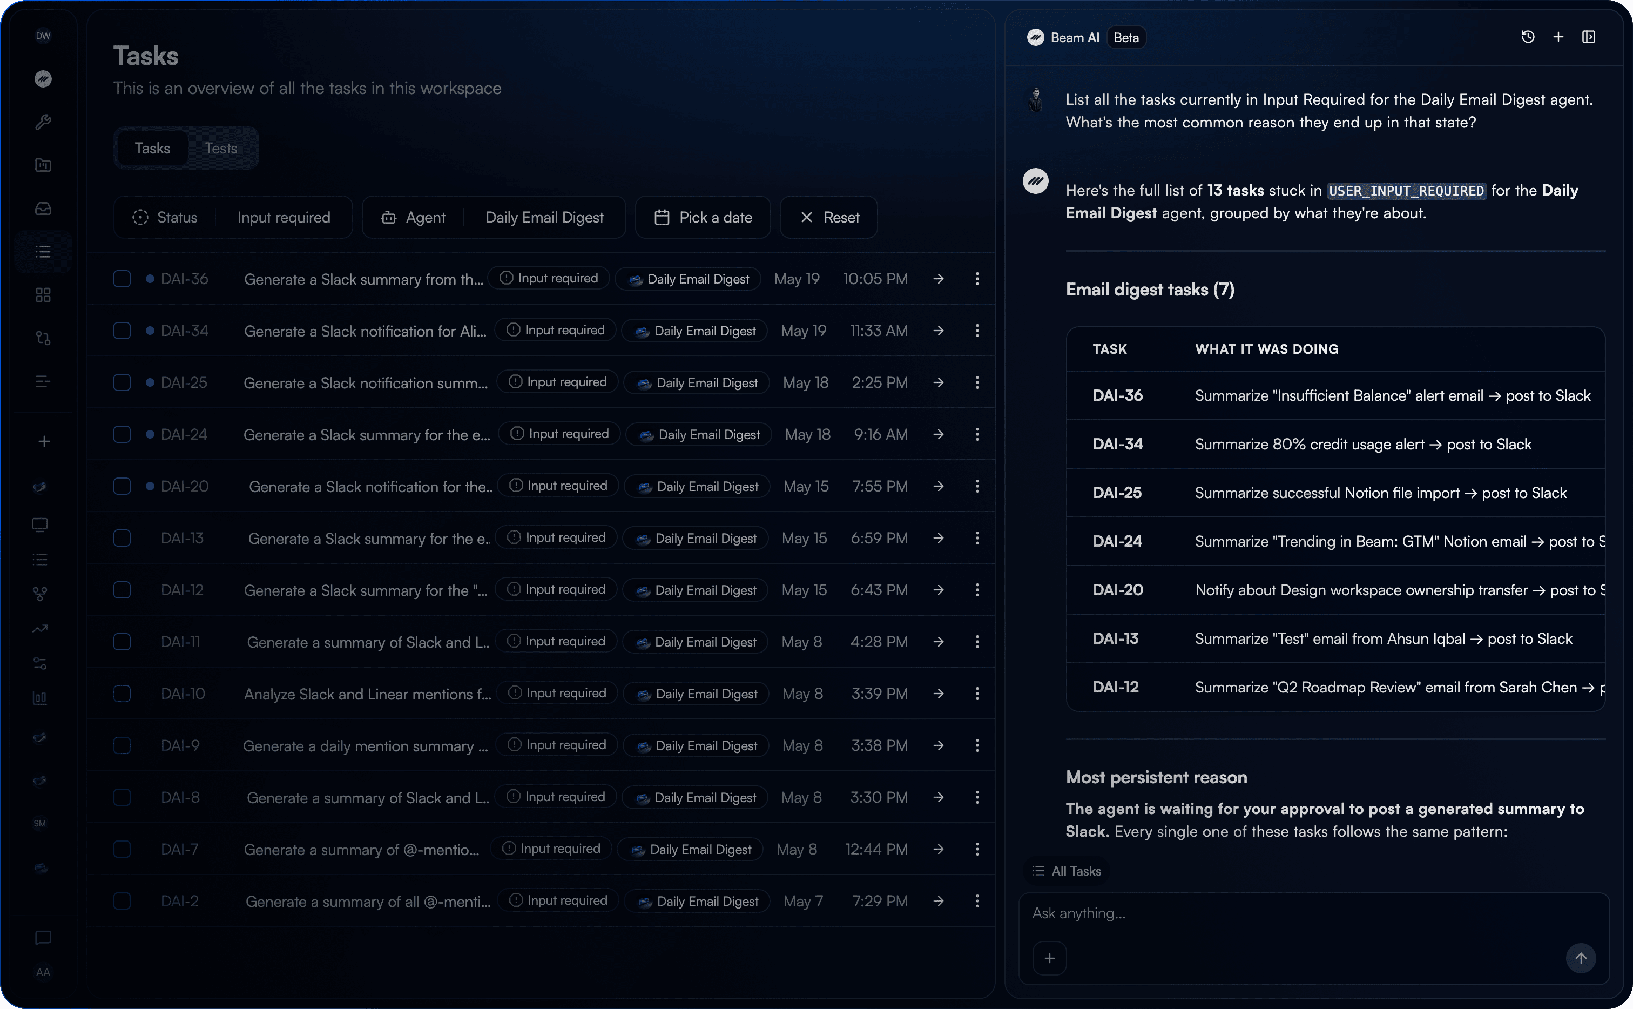This screenshot has width=1633, height=1009.
Task: Click the All Tasks context chip
Action: click(1067, 871)
